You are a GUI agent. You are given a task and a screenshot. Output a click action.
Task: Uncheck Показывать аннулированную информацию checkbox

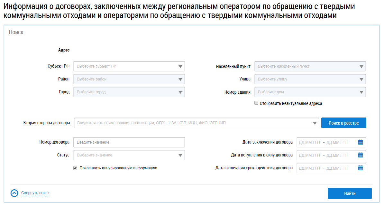(x=75, y=168)
